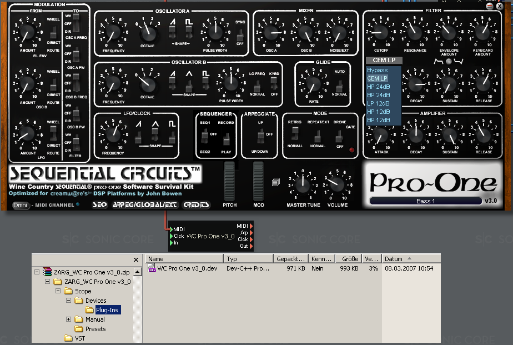Collapse the ZARG_WC Pro One v3_0 folder node
The image size is (513, 345).
(x=47, y=282)
